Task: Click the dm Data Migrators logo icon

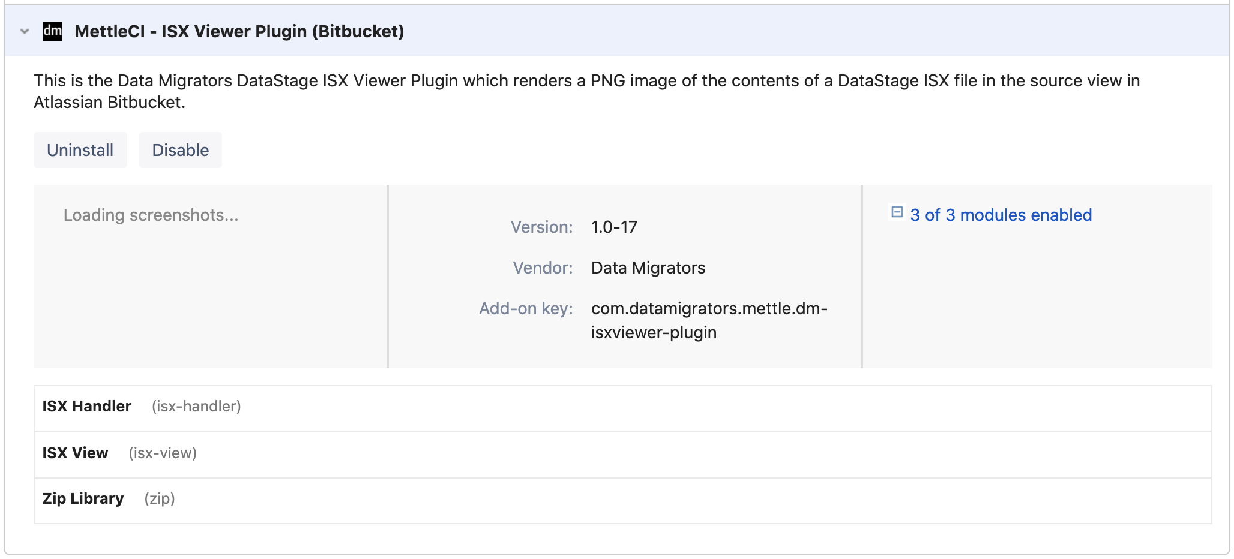Action: 53,31
